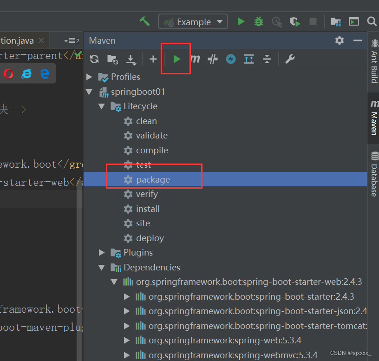Open in Edge browser icon
This screenshot has width=379, height=361.
tap(45, 74)
